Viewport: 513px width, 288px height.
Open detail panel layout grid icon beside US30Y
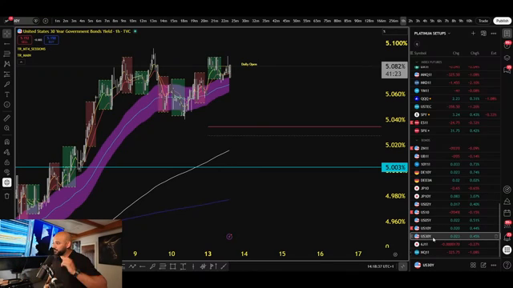pos(473,265)
